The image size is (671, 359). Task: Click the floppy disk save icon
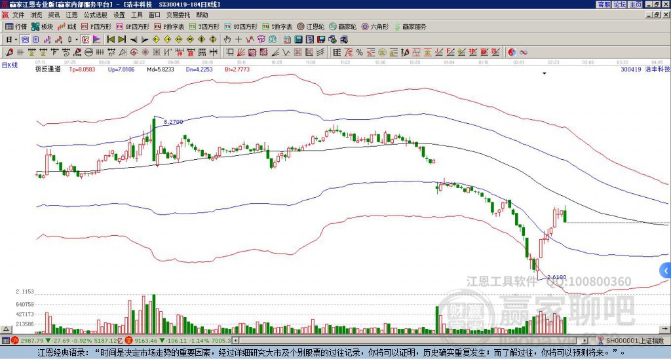(321, 40)
